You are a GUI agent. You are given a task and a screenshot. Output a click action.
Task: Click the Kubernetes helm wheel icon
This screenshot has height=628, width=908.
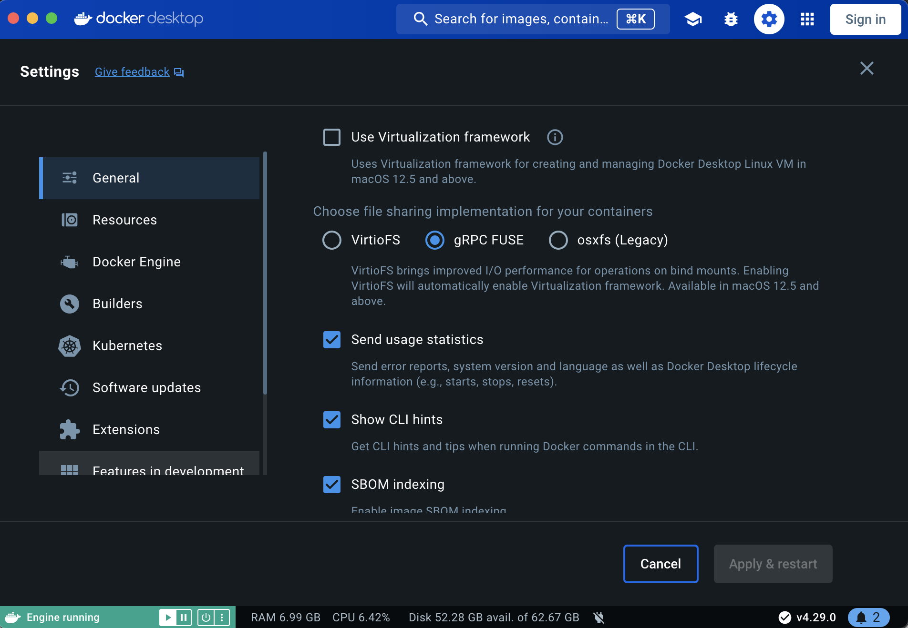point(70,345)
